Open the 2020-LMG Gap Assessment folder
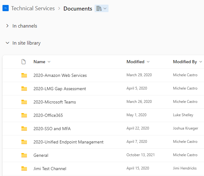The image size is (204, 176). [60, 89]
